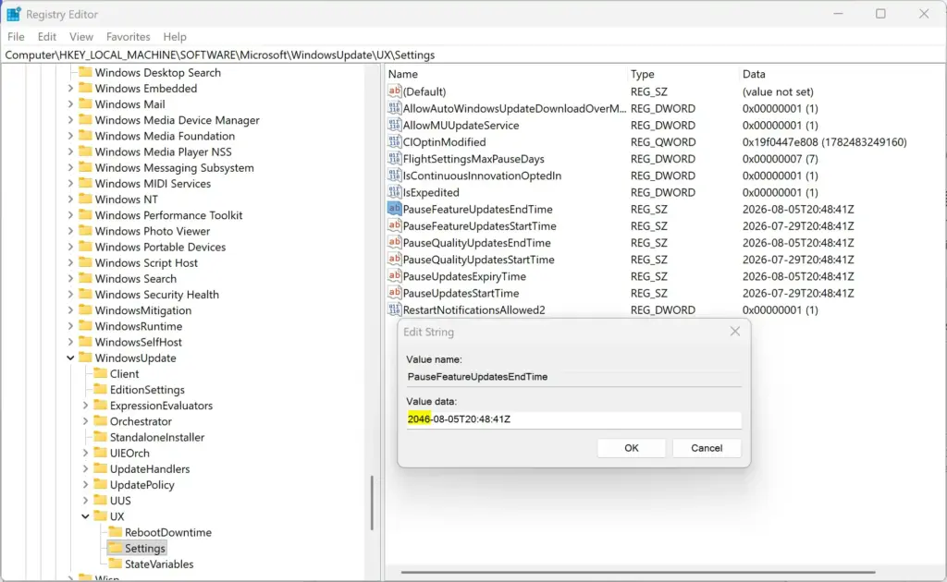Click the Windows Search folder icon

coord(85,278)
